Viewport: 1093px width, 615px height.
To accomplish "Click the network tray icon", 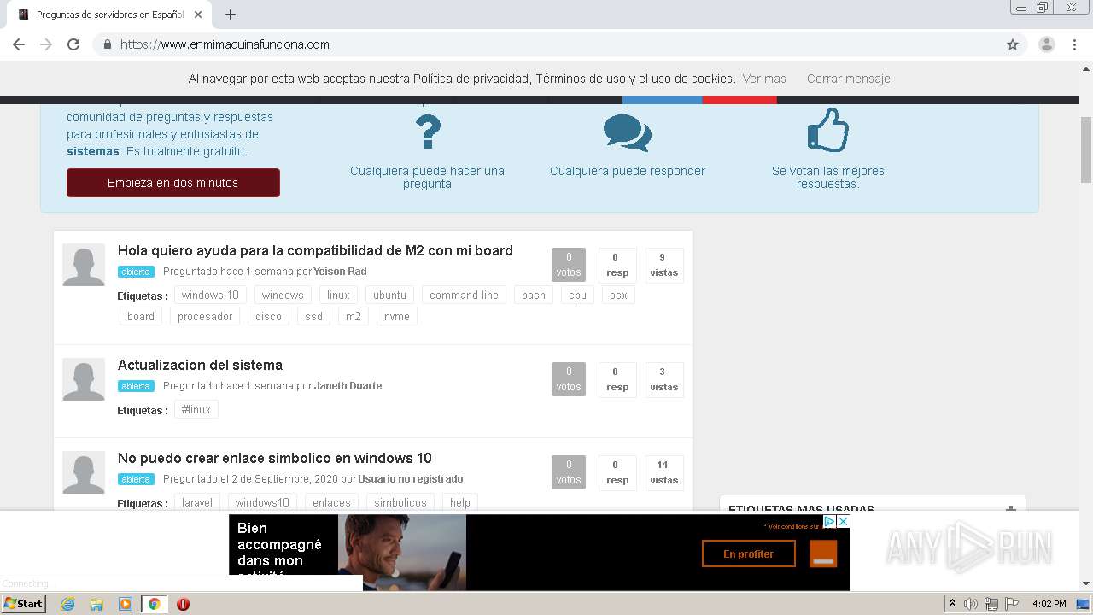I will (991, 604).
